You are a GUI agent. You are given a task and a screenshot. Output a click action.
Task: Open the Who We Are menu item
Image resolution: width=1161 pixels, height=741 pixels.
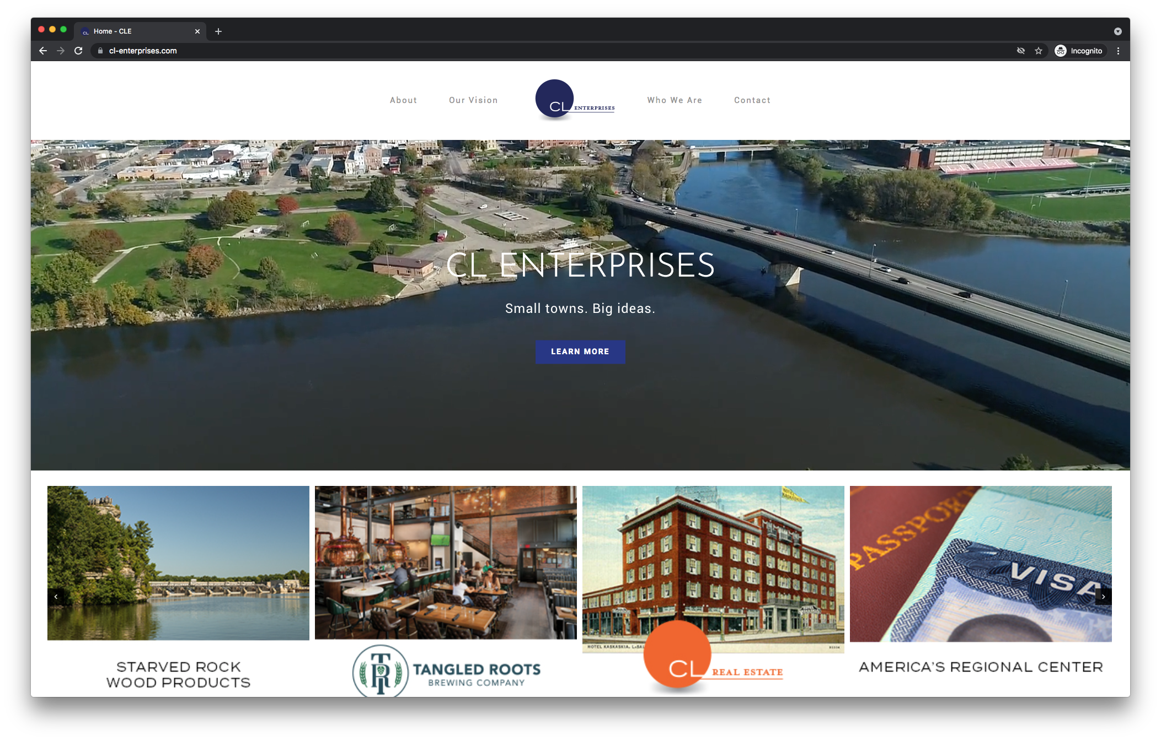point(675,100)
